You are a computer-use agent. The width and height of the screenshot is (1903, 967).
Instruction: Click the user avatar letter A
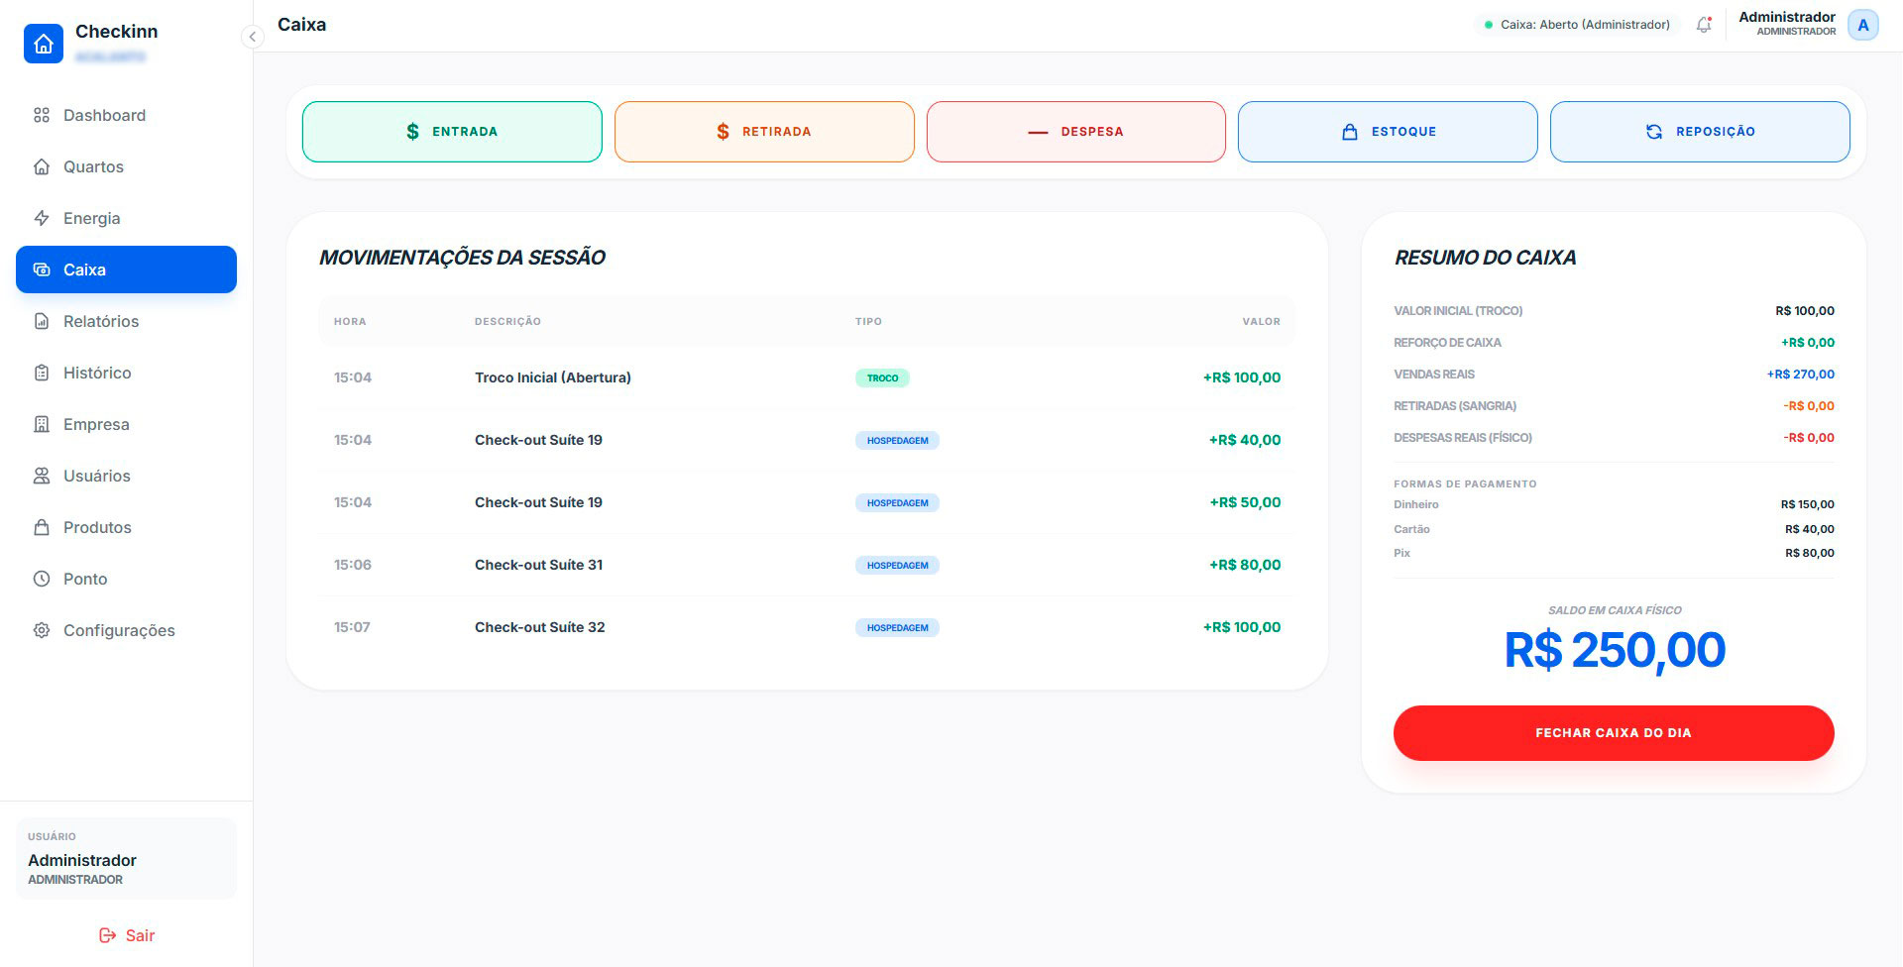(1863, 25)
